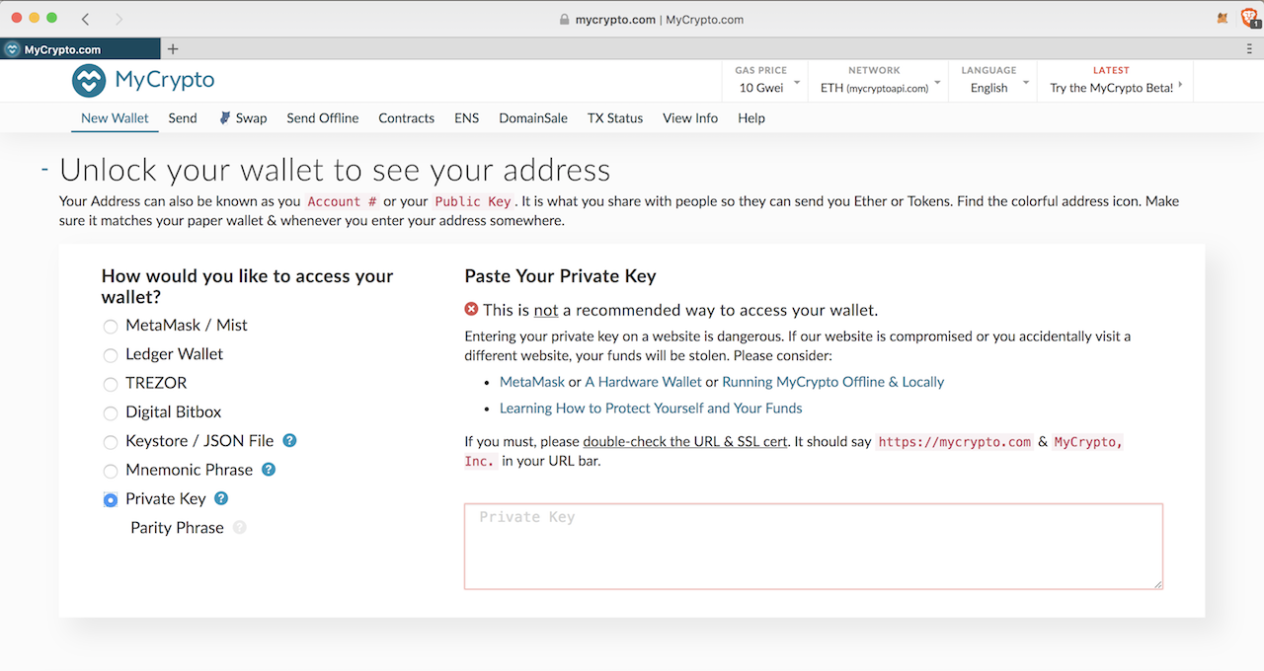Click help icon beside Parity Phrase
The height and width of the screenshot is (671, 1264).
(239, 528)
